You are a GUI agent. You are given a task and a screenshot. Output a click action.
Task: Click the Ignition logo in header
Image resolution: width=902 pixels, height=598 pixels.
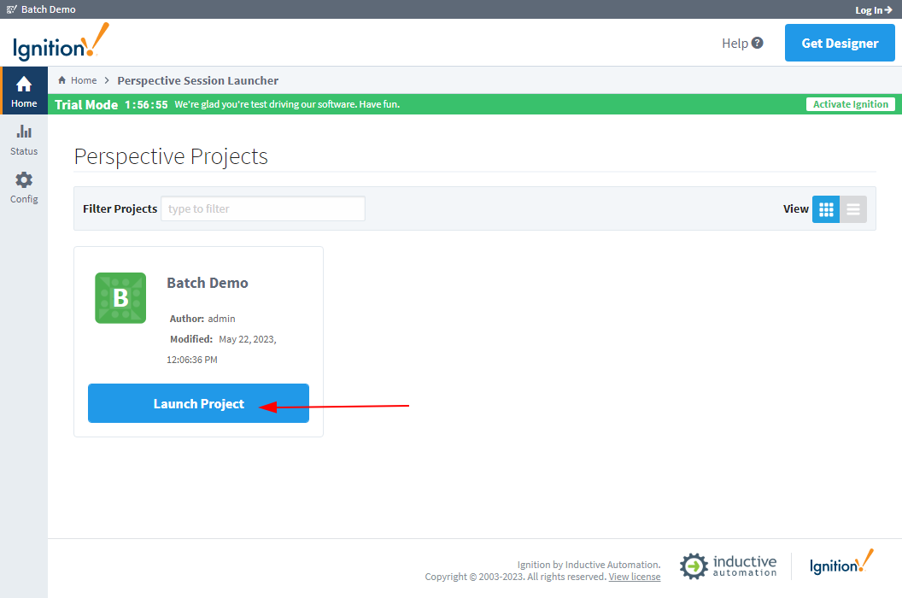61,43
